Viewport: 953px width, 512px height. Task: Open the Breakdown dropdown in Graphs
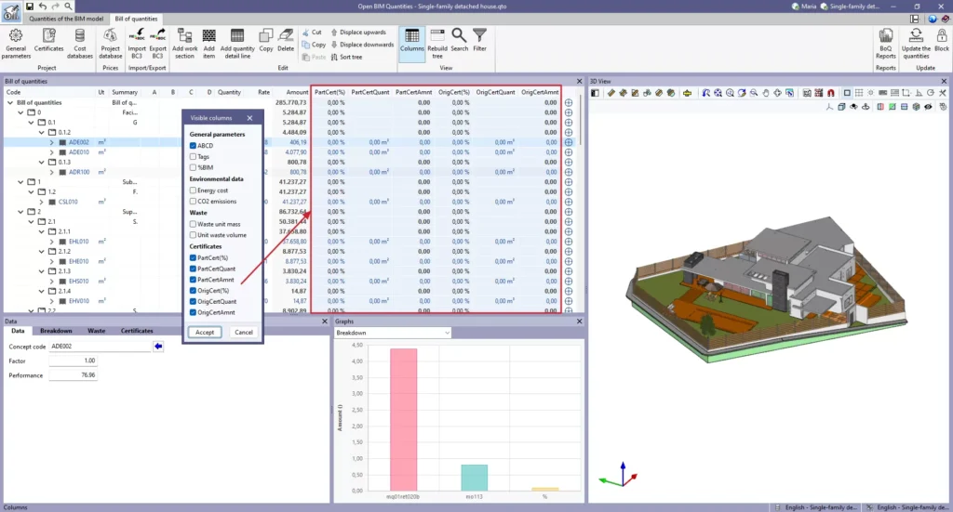pos(393,332)
